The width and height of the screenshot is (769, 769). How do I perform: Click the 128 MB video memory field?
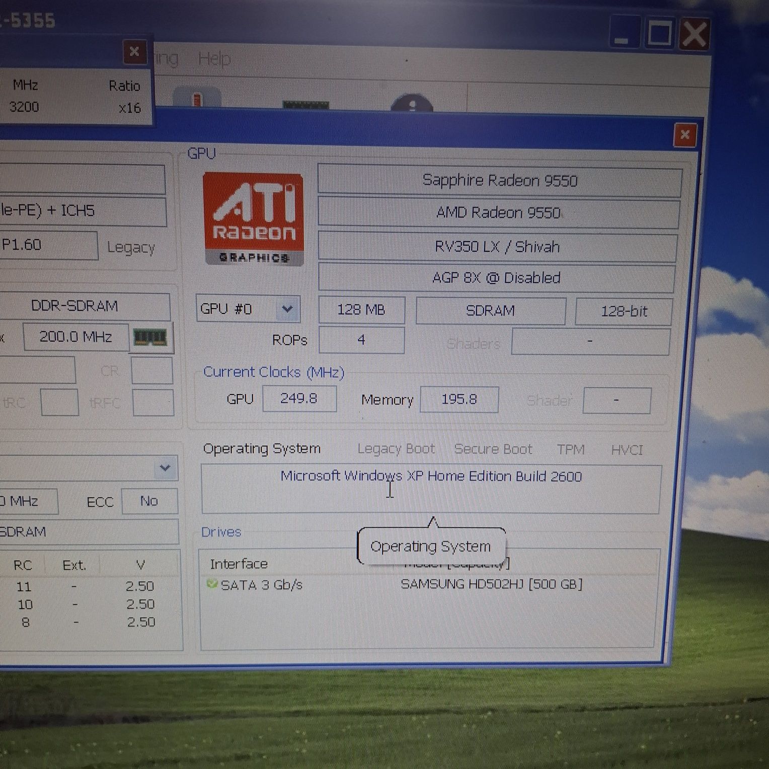[x=361, y=310]
